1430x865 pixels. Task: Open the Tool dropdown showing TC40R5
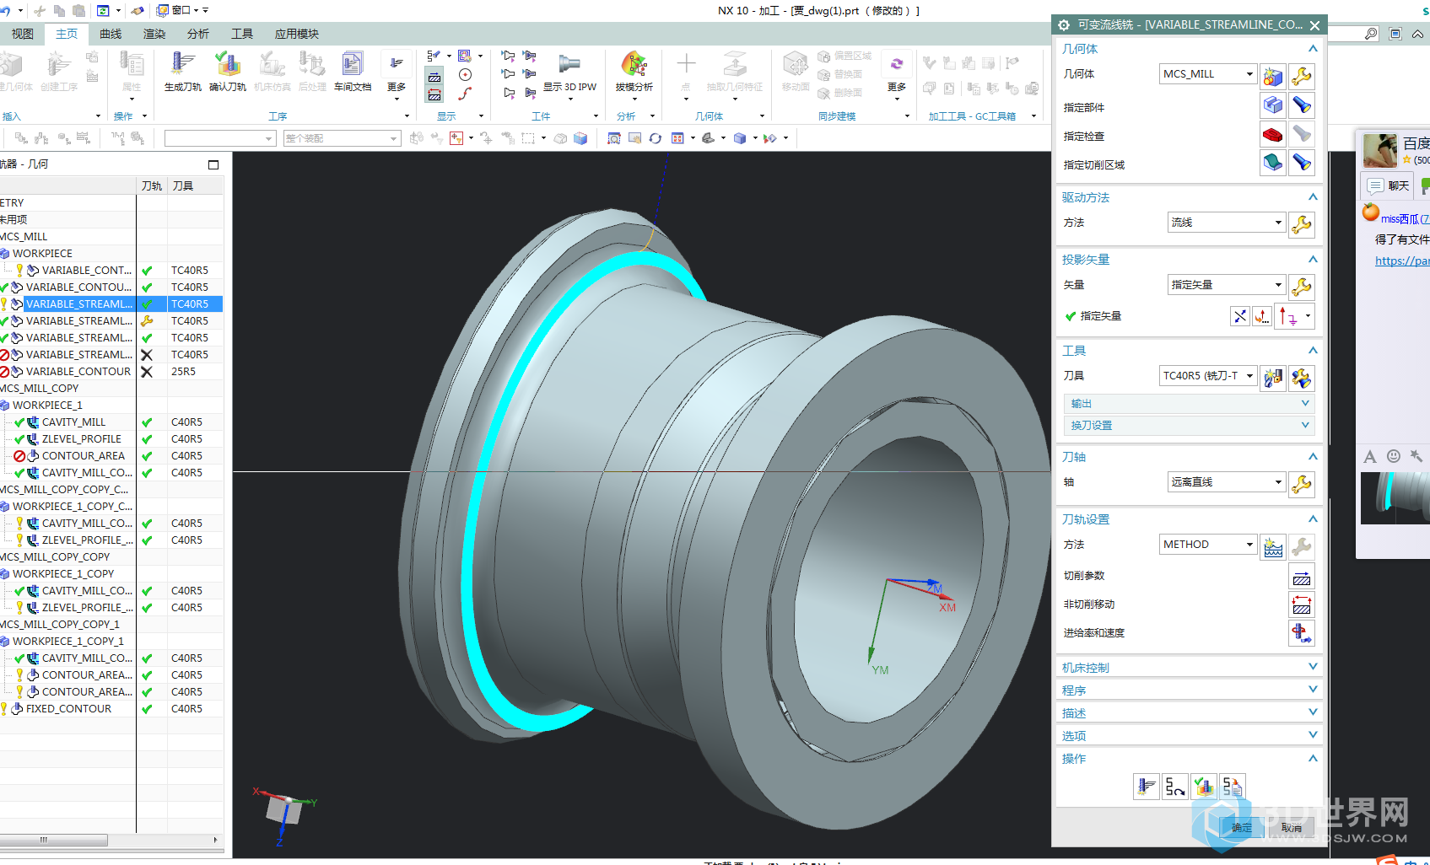pos(1208,376)
